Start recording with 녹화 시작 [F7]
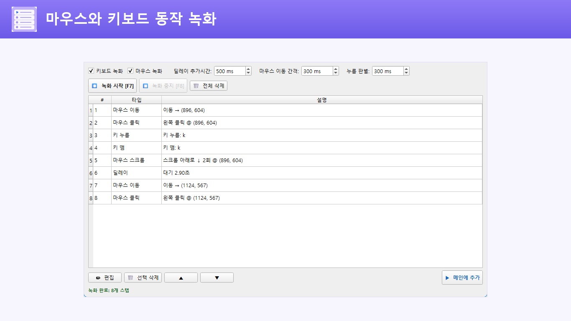Screen dimensions: 571x321 [112, 86]
